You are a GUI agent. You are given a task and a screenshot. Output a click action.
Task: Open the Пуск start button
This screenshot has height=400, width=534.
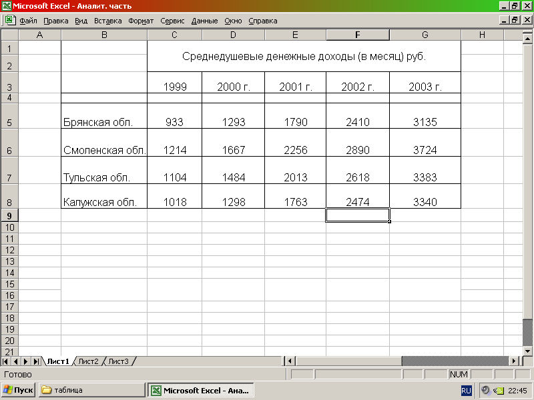(x=19, y=390)
